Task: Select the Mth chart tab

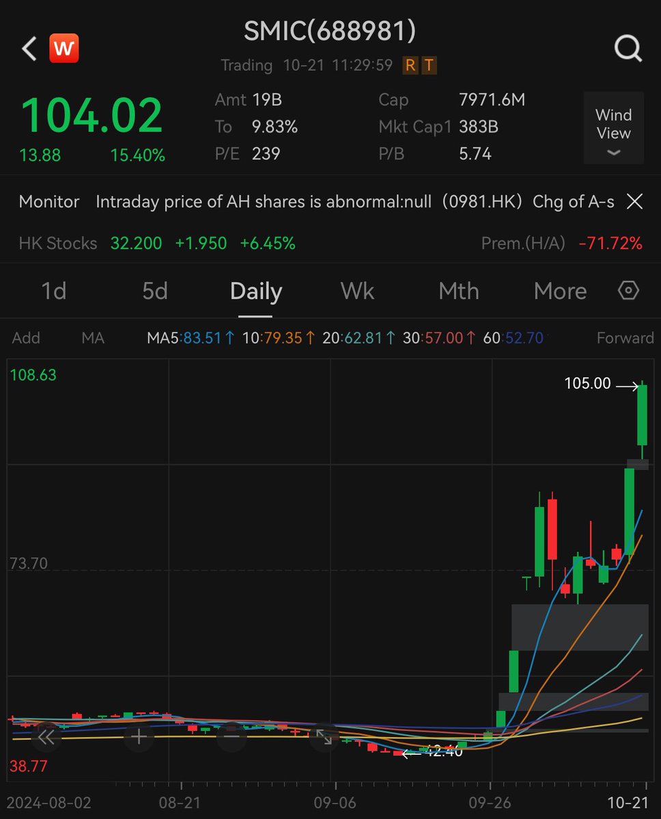Action: click(458, 291)
